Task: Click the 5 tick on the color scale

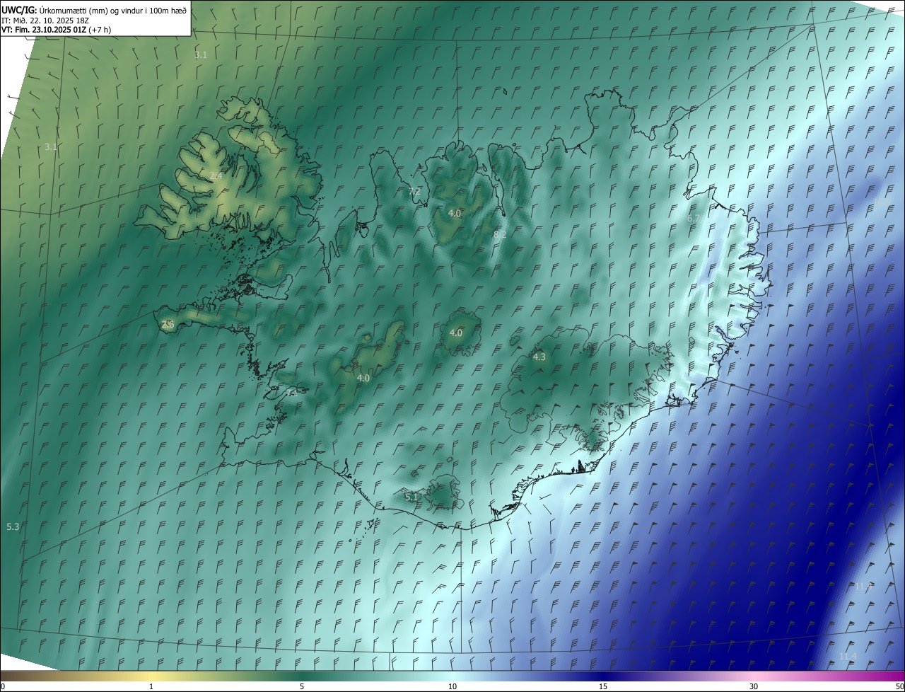Action: pyautogui.click(x=302, y=686)
